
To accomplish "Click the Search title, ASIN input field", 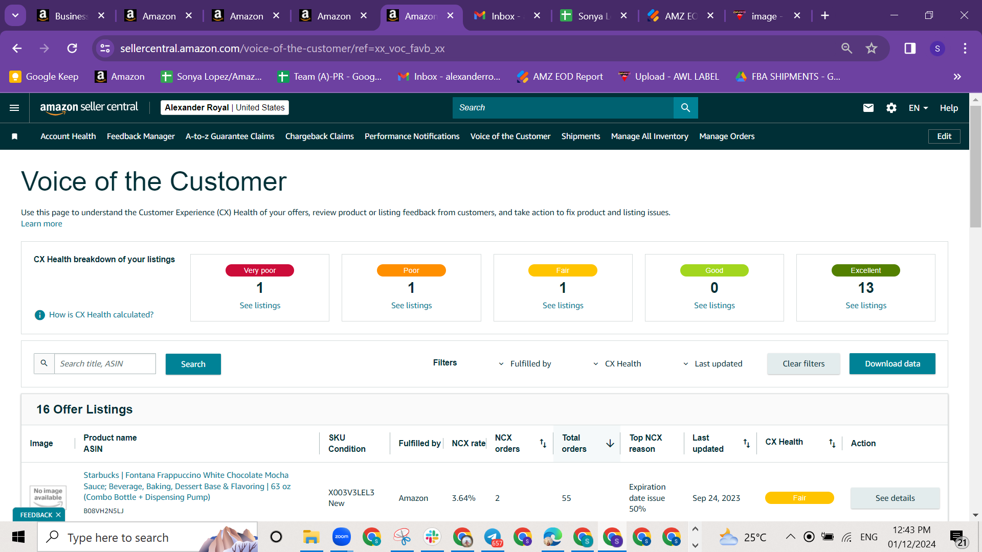I will tap(105, 363).
